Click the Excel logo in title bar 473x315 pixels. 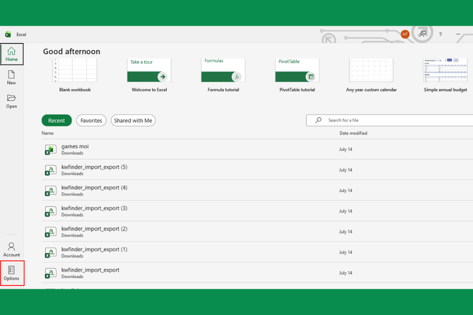tap(8, 34)
